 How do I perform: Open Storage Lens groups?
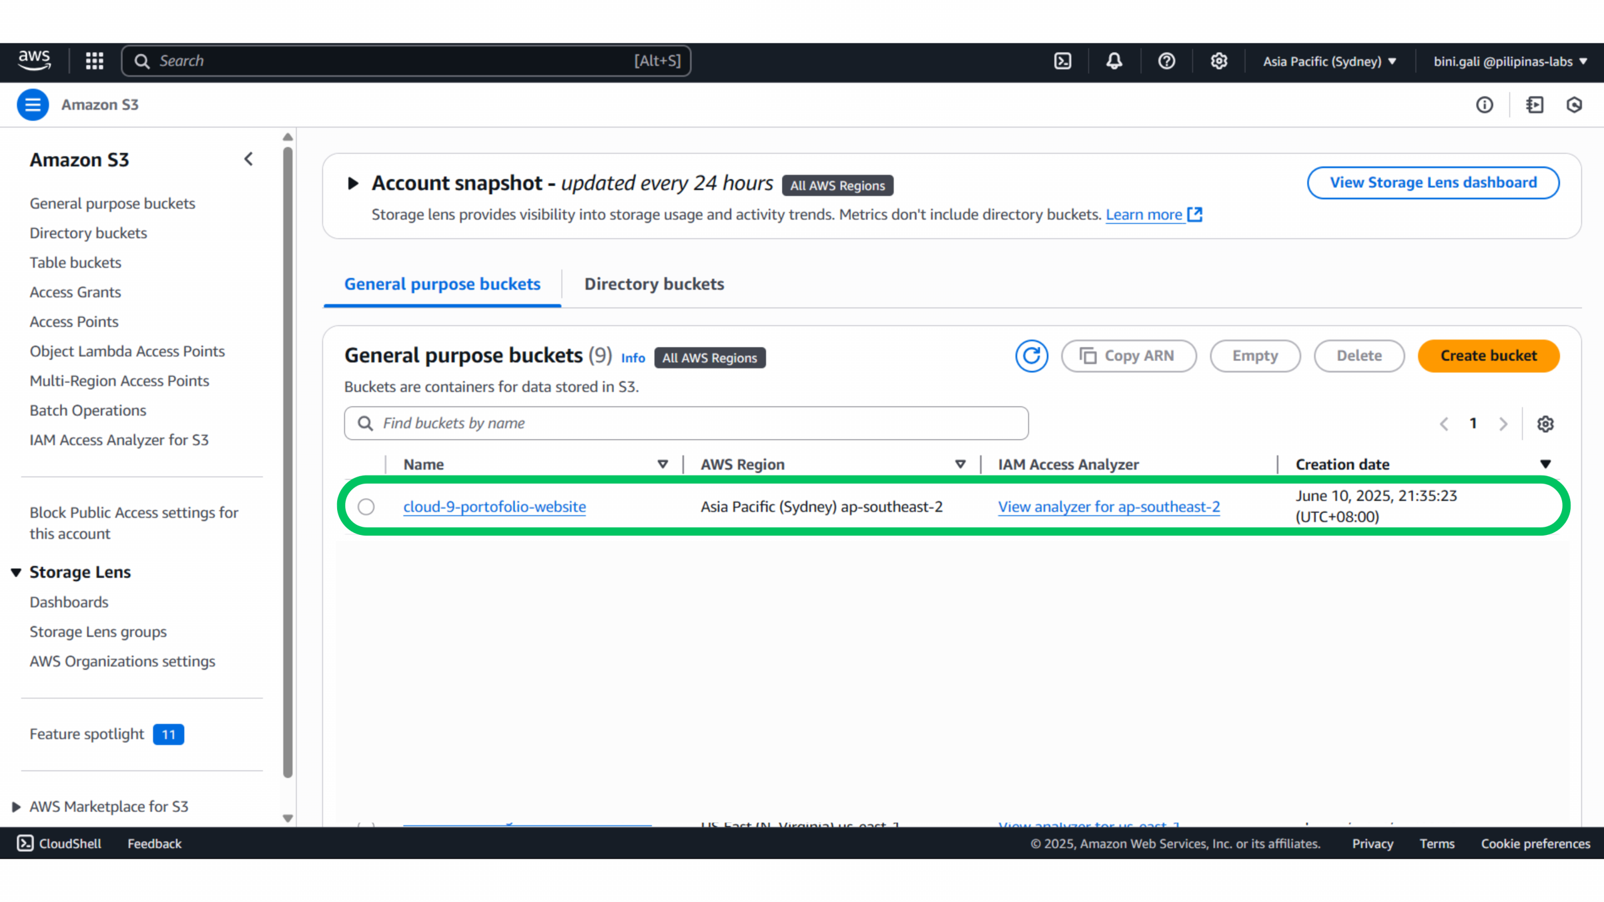pos(98,632)
